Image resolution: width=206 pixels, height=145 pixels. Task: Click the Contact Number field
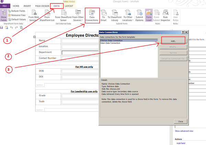[80, 58]
